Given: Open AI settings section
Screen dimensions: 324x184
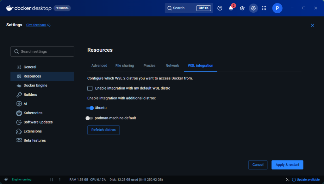Looking at the screenshot, I should [42, 104].
